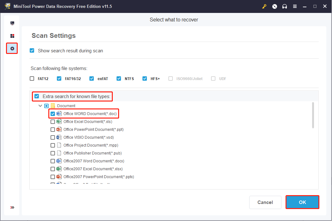Check Office Excel Document(*.xls)
The height and width of the screenshot is (221, 332).
53,122
